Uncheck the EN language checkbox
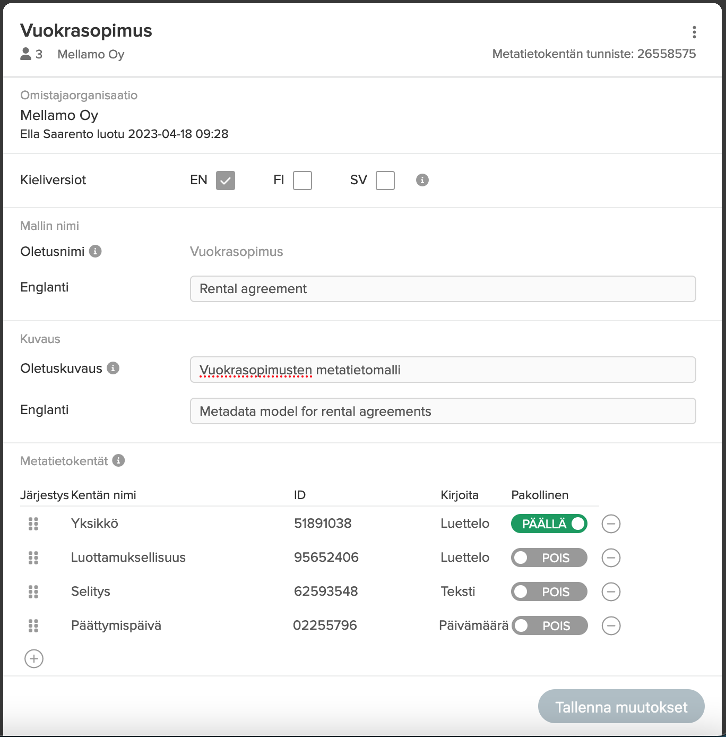 tap(226, 181)
